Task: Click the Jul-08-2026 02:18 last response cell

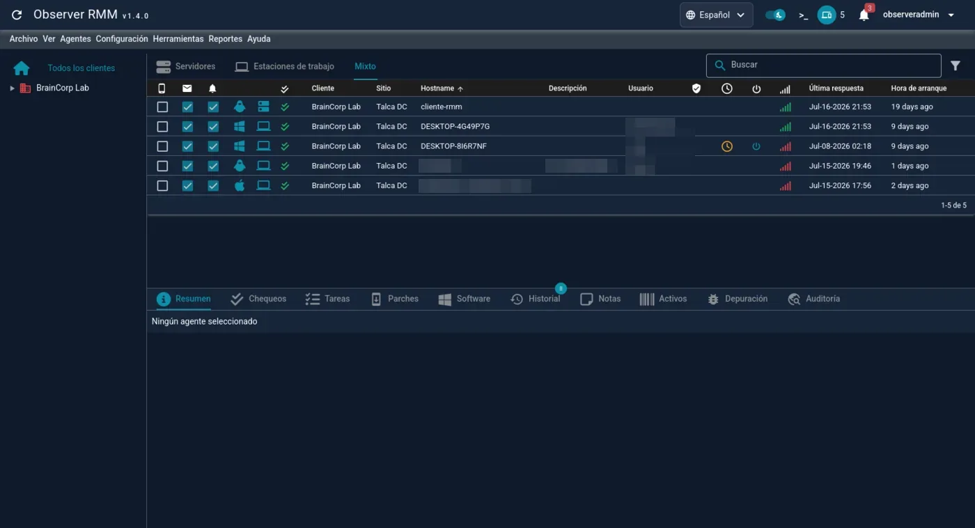Action: 840,146
